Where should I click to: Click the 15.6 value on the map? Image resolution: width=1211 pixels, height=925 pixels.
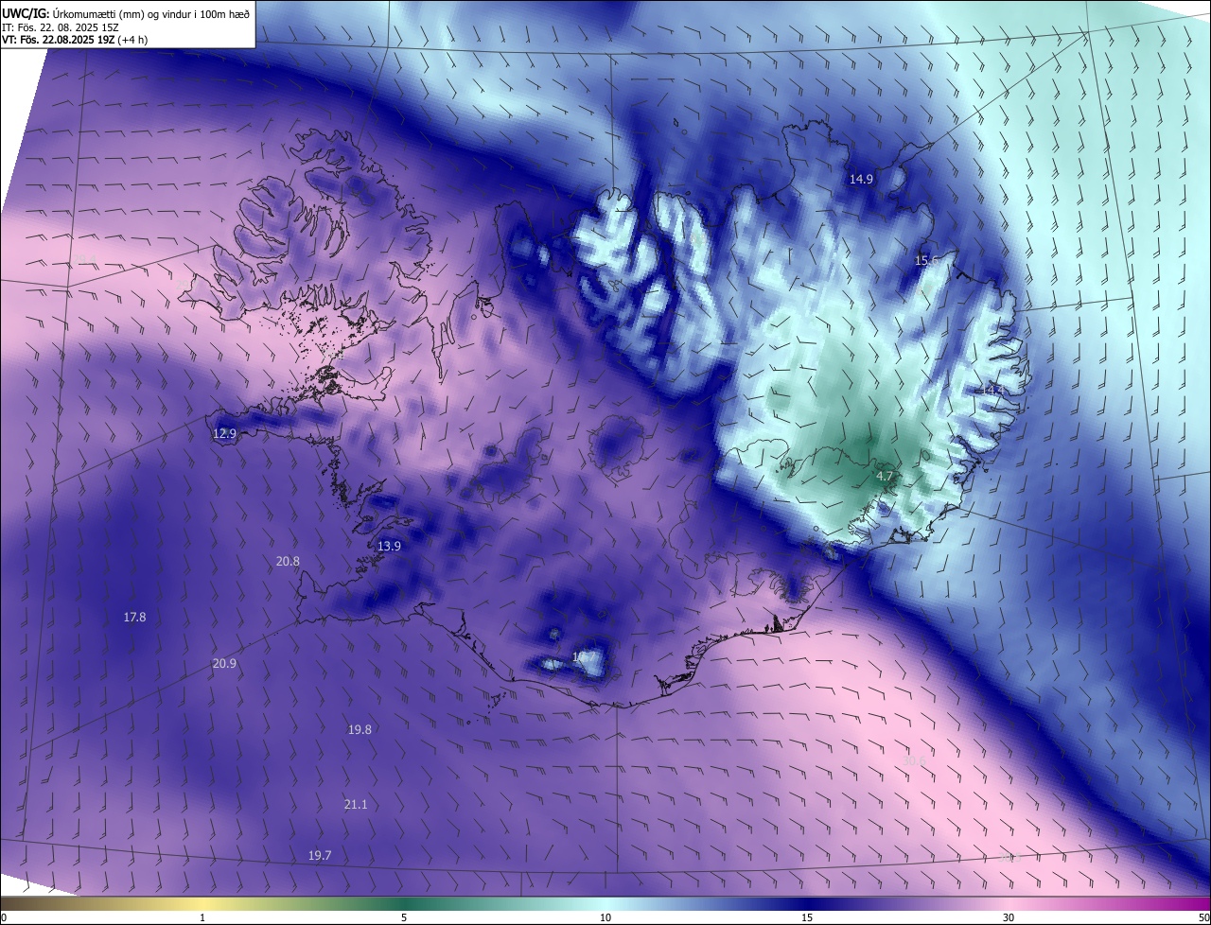(926, 260)
